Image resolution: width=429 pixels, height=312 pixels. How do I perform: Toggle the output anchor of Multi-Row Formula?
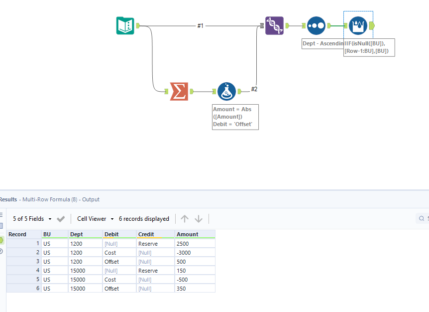pyautogui.click(x=371, y=25)
